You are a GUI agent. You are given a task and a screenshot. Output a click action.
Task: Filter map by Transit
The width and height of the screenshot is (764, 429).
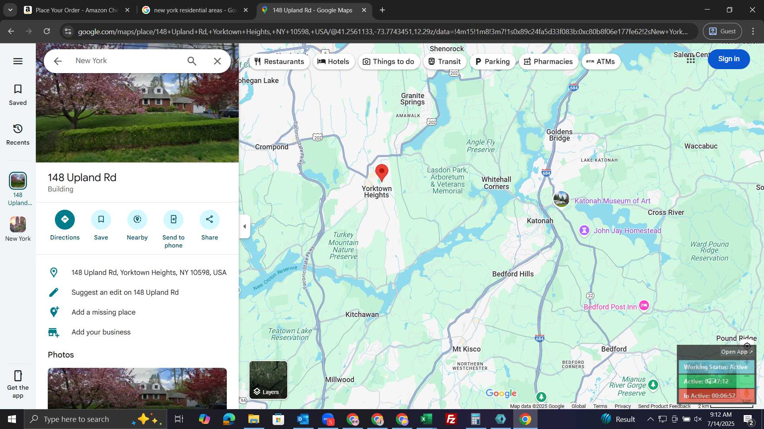(444, 62)
